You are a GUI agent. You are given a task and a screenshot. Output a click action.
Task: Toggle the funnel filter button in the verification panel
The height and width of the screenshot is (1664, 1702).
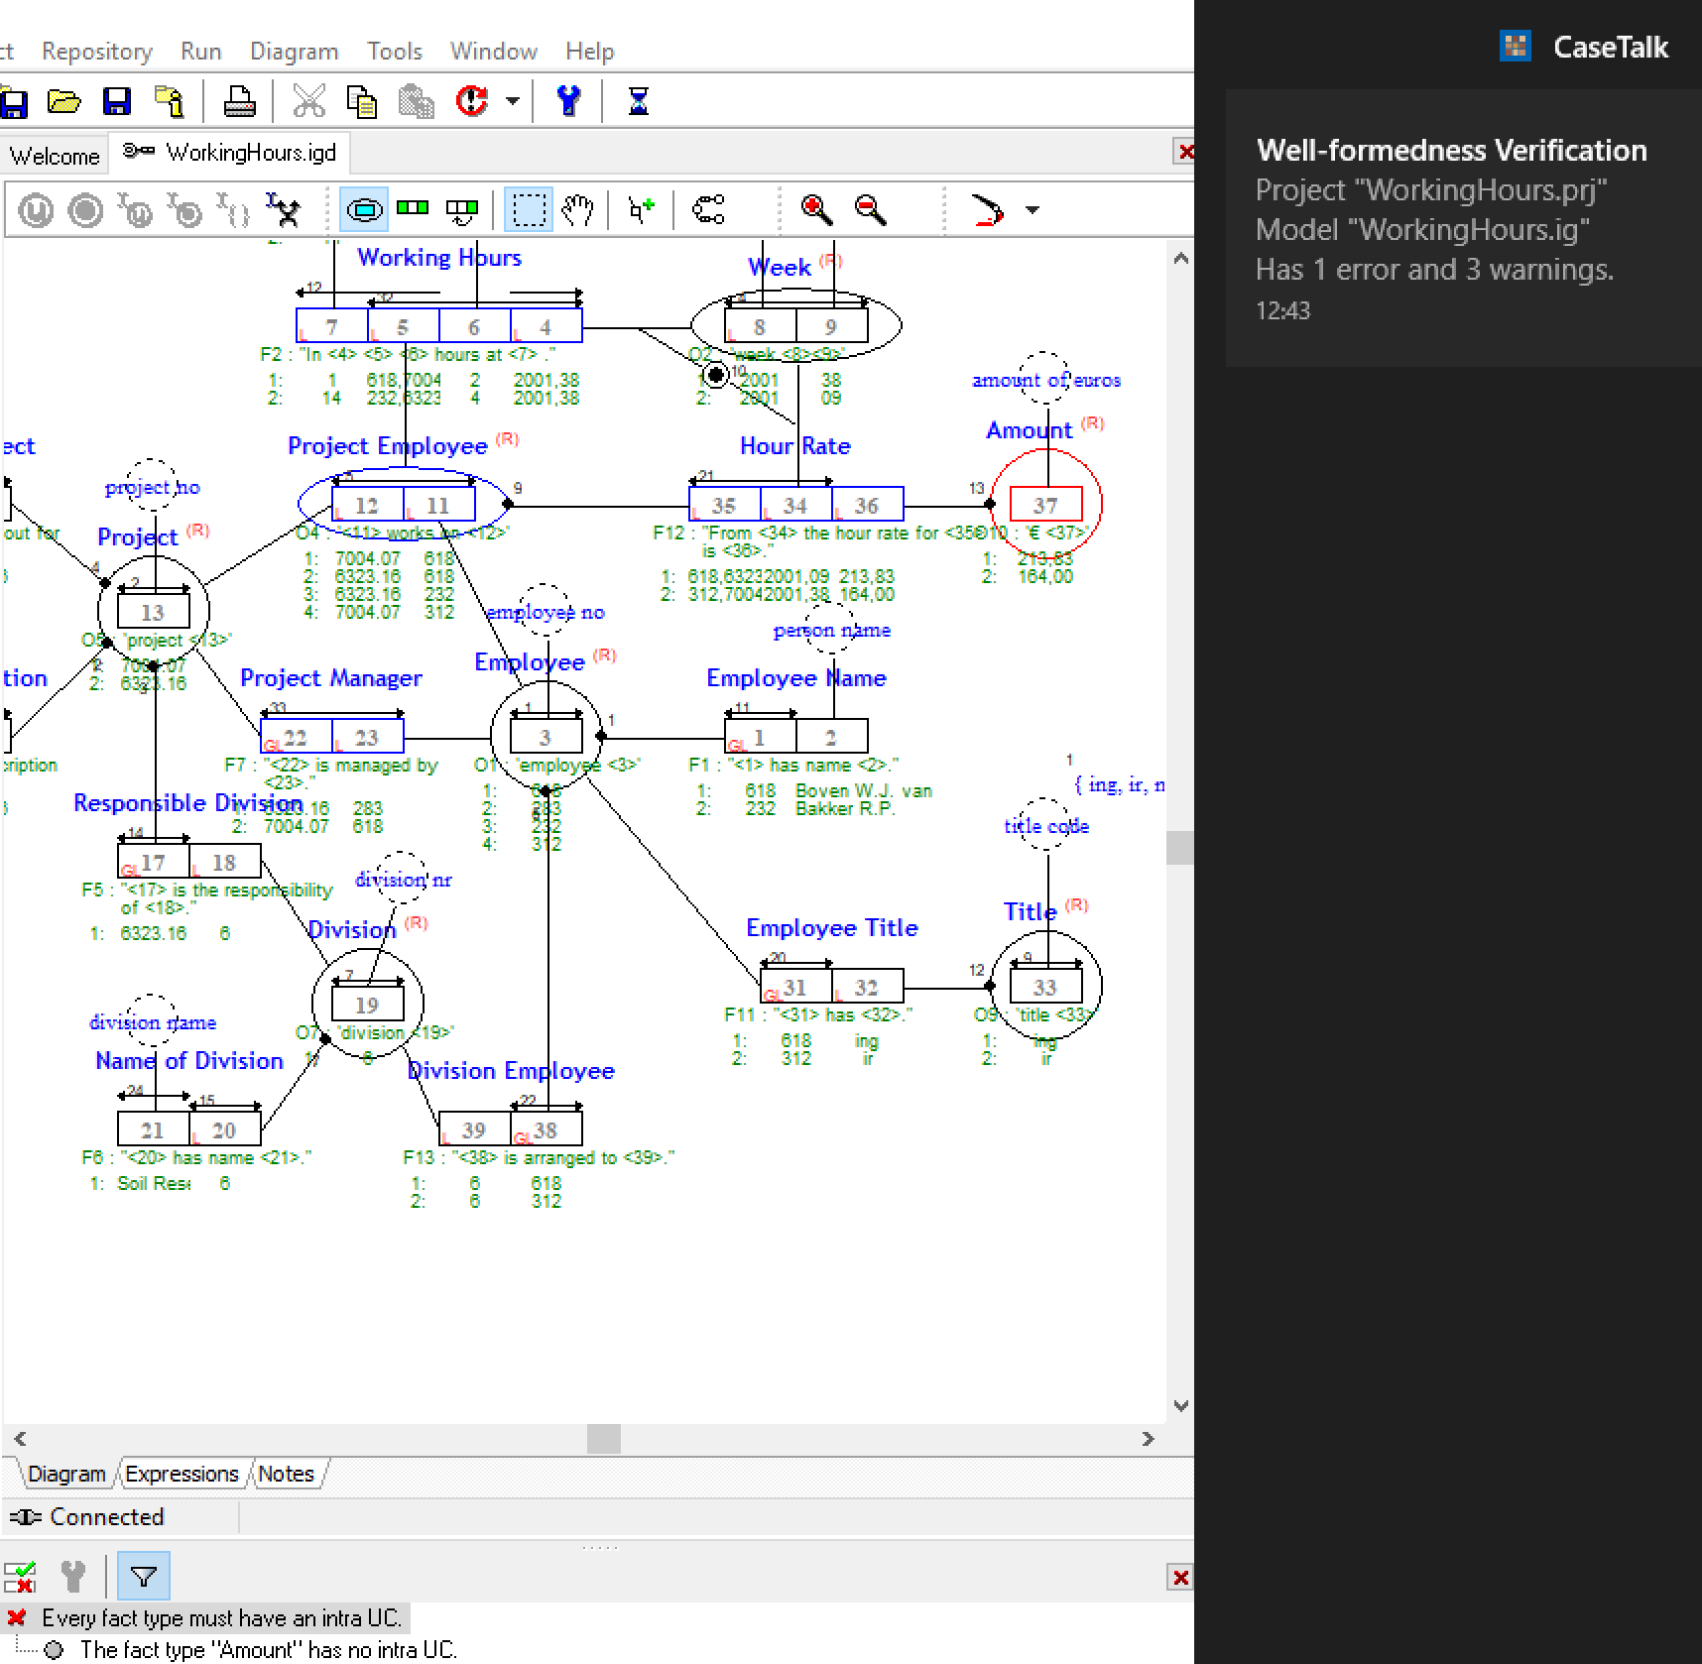coord(143,1576)
